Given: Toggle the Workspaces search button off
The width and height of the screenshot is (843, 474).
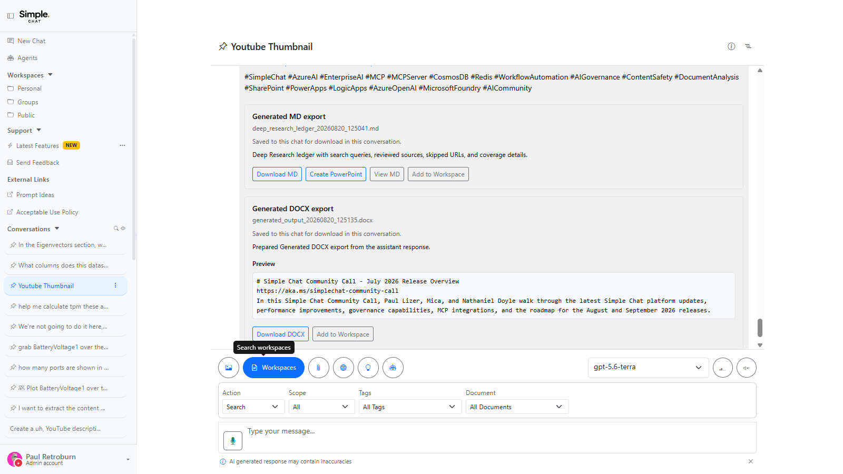Looking at the screenshot, I should (x=273, y=368).
